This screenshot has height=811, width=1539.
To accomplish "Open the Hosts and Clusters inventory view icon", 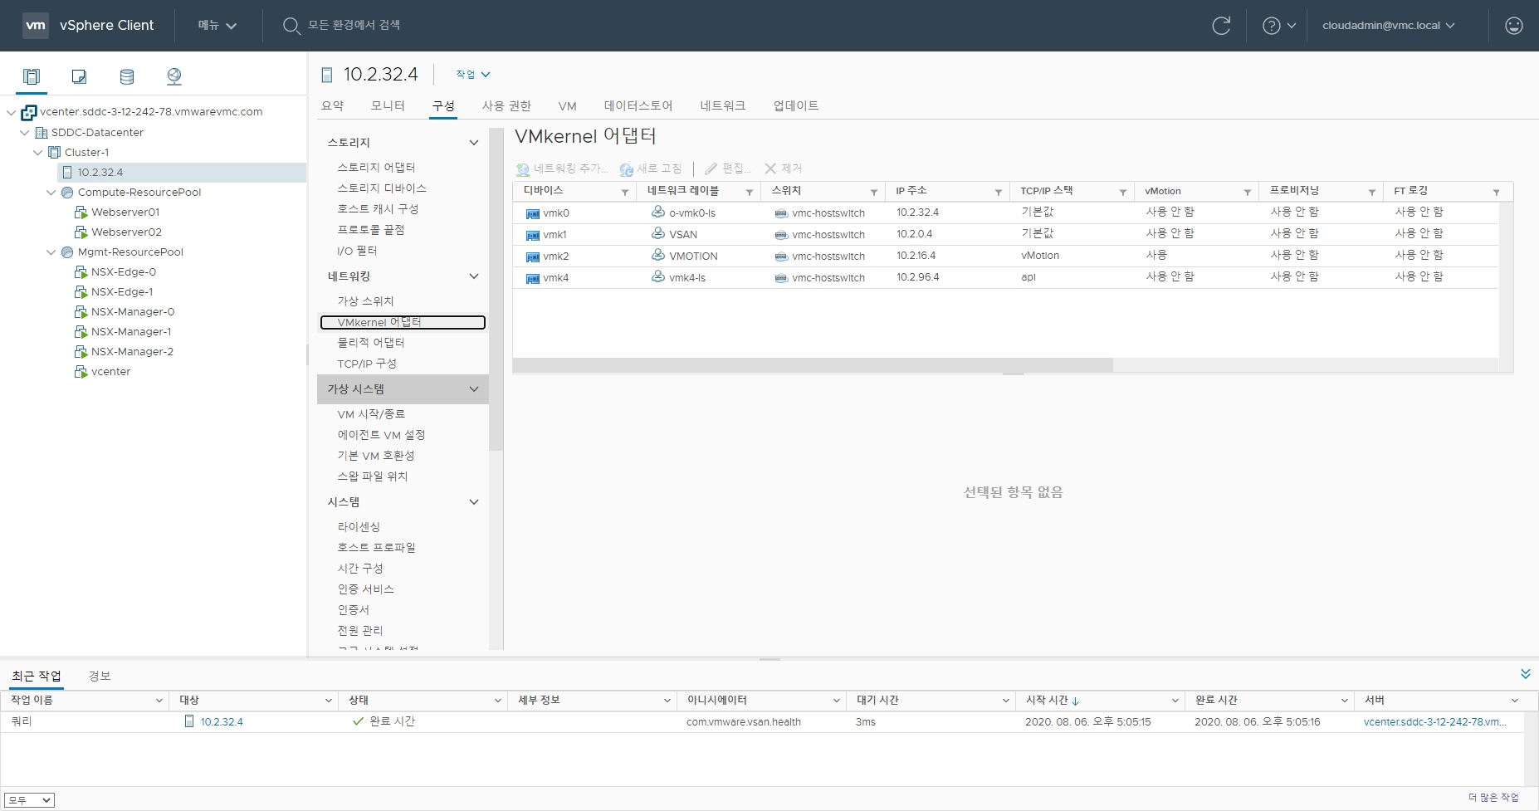I will (32, 76).
